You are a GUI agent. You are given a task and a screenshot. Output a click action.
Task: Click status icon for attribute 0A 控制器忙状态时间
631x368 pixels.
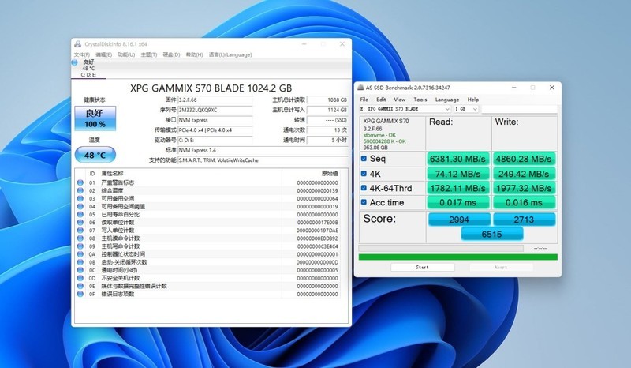click(80, 254)
